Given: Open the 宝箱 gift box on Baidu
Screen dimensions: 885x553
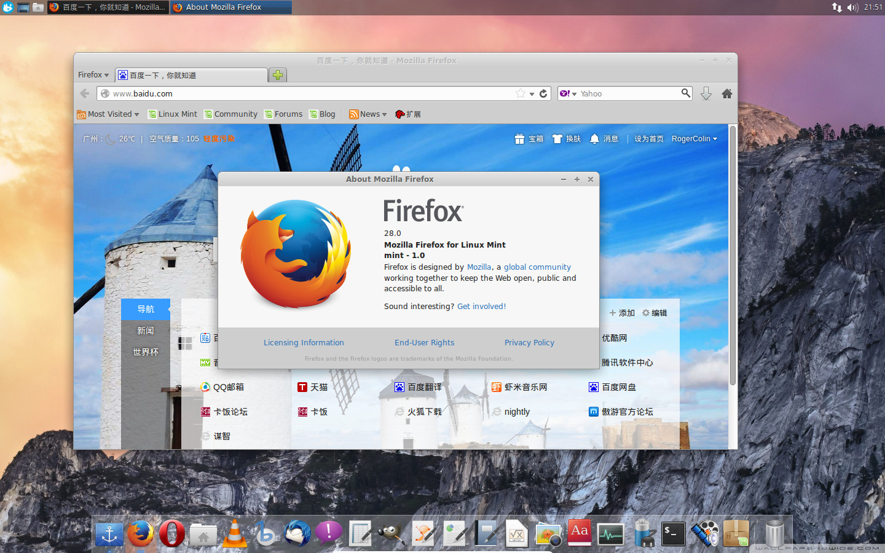Looking at the screenshot, I should point(529,139).
